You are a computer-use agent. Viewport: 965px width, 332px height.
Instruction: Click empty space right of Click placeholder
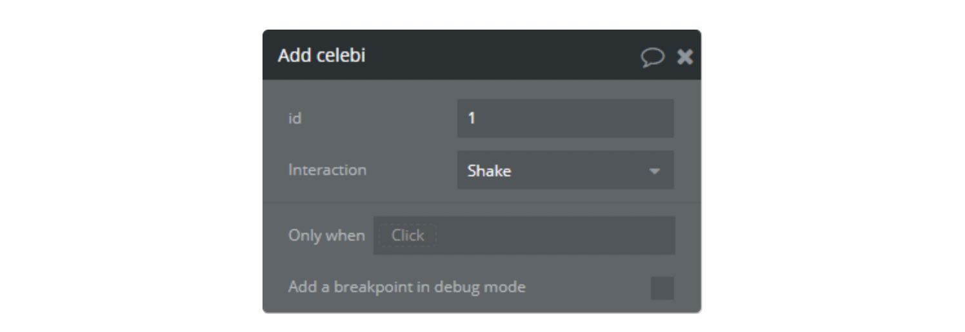pos(581,235)
